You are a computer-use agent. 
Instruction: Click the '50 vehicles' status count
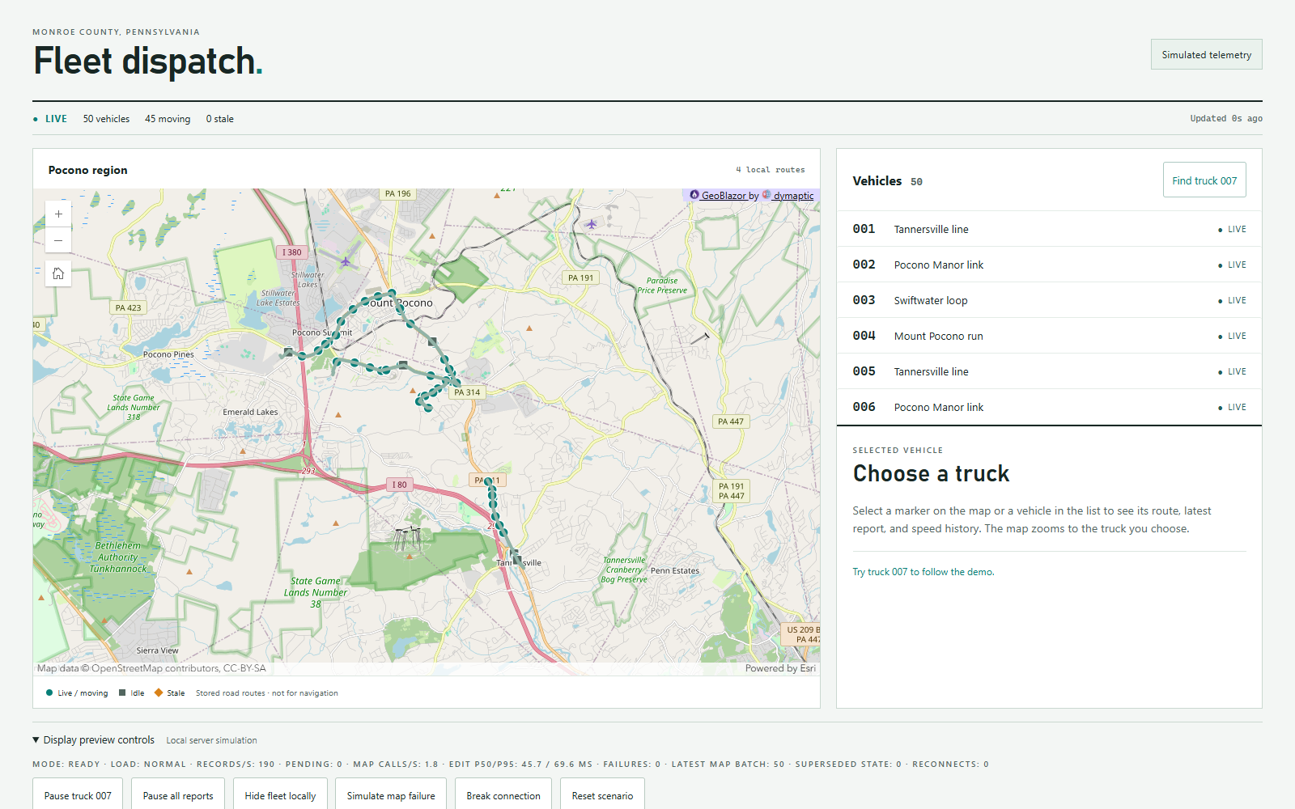point(106,119)
